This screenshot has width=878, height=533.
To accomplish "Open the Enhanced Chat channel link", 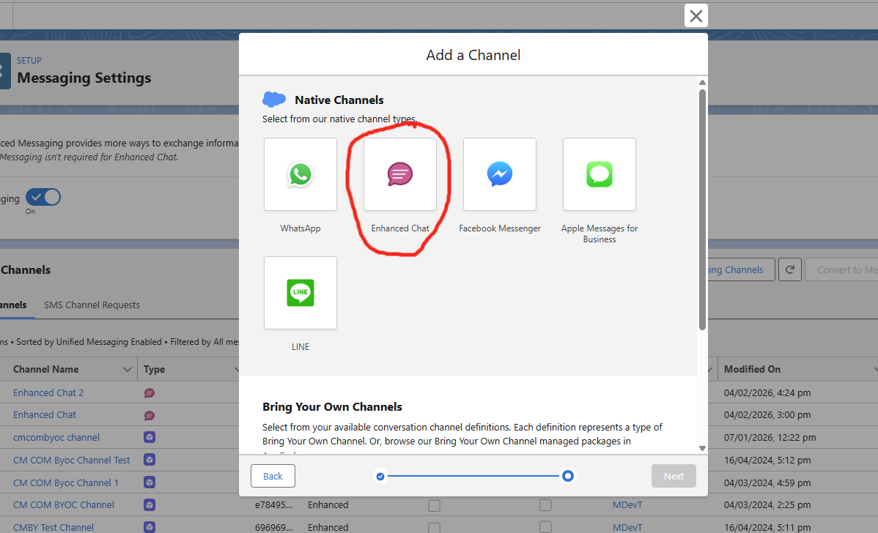I will tap(44, 415).
